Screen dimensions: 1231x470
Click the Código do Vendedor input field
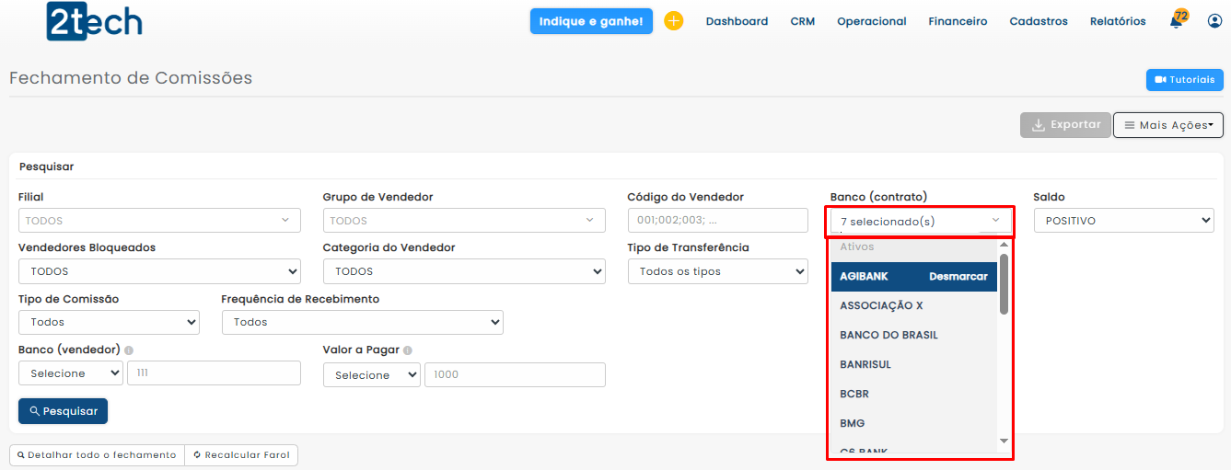click(x=717, y=221)
